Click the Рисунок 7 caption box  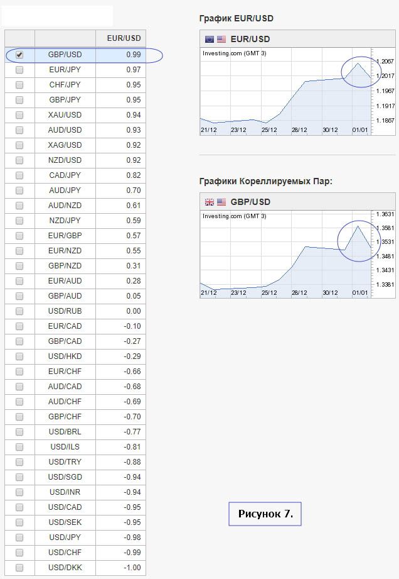point(265,514)
